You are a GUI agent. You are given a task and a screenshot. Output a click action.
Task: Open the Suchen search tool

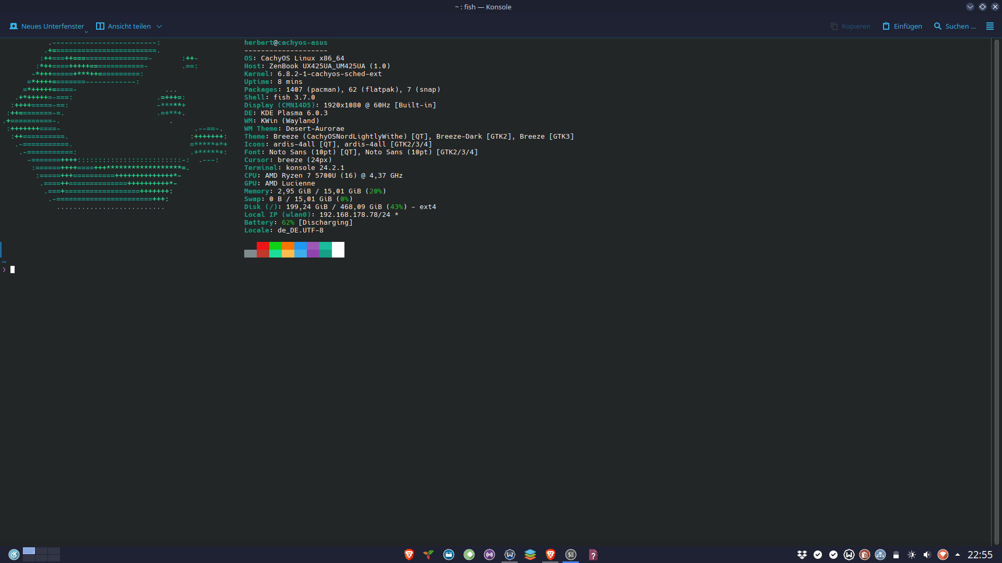(955, 26)
